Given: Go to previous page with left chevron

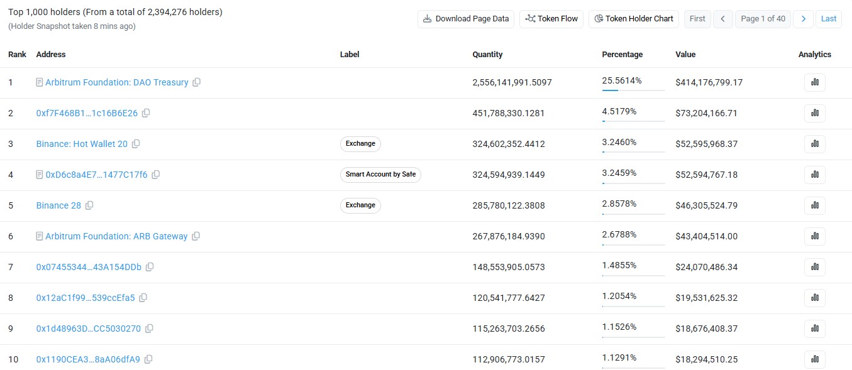Looking at the screenshot, I should point(722,19).
